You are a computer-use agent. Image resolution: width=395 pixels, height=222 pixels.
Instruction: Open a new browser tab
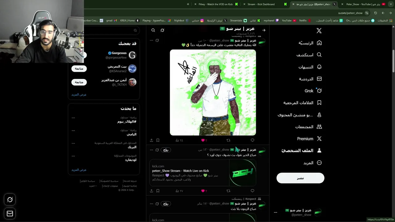tap(188, 4)
